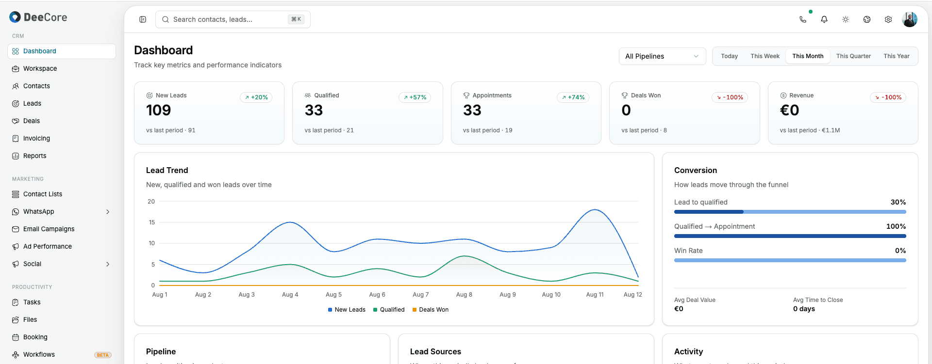Click the DeeCore logo icon
Image resolution: width=932 pixels, height=364 pixels.
tap(15, 17)
